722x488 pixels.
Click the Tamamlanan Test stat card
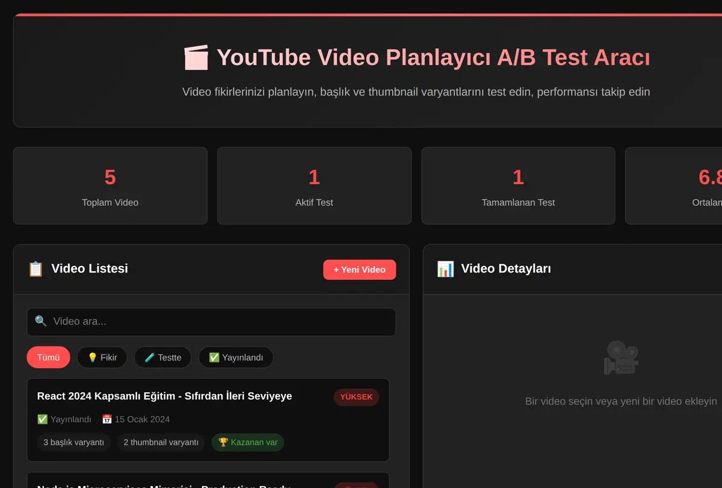[x=518, y=186]
